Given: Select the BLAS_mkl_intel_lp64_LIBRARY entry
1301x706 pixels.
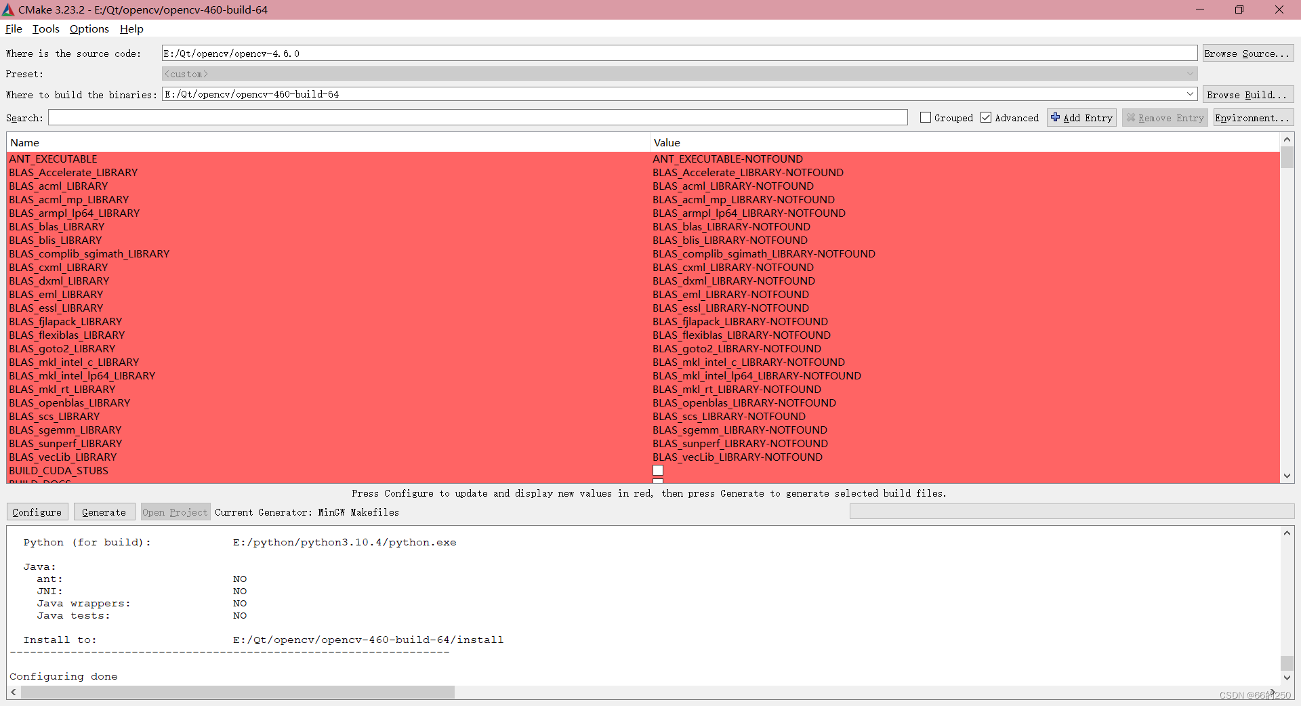Looking at the screenshot, I should click(x=82, y=375).
